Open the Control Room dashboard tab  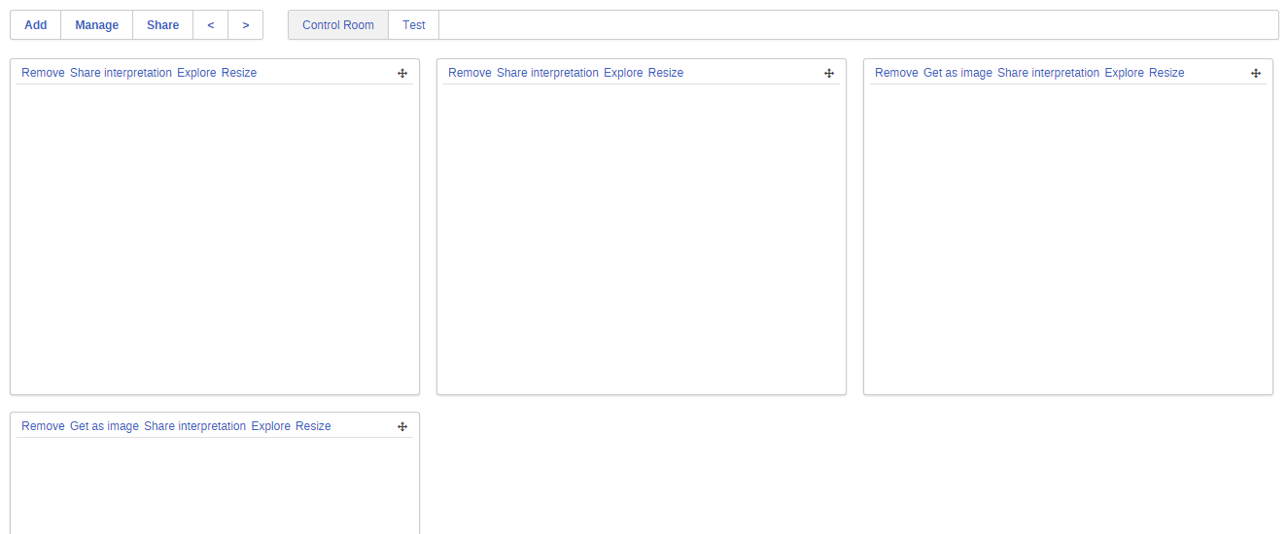click(x=338, y=25)
